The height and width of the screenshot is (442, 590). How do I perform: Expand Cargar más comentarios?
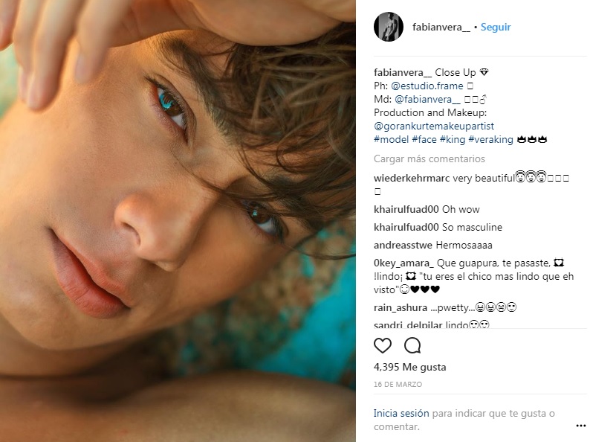[x=429, y=159]
